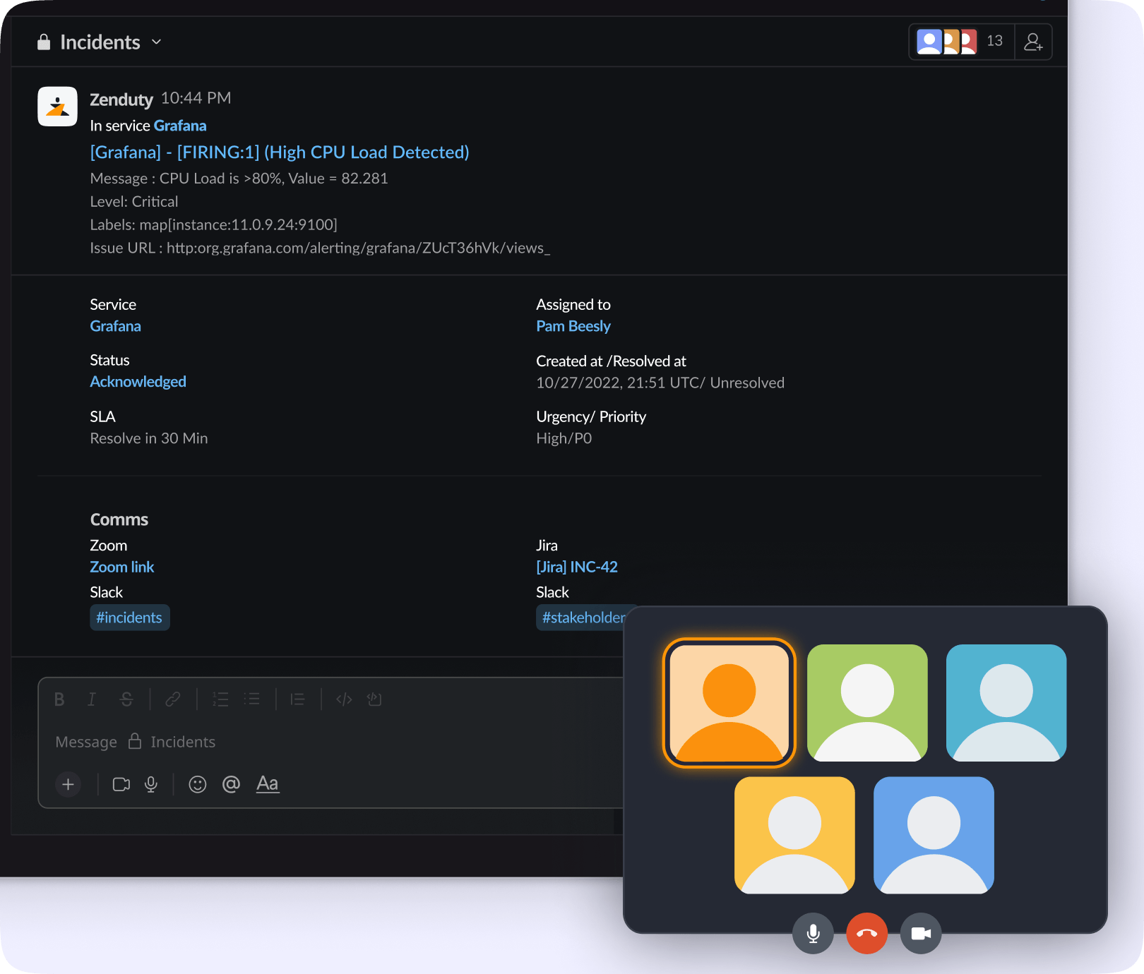Open the Incidents channel dropdown
1144x974 pixels.
click(156, 42)
